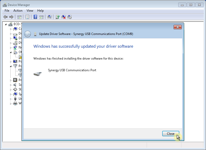This screenshot has width=206, height=150.
Task: Expand the System devices node
Action: pos(11,94)
